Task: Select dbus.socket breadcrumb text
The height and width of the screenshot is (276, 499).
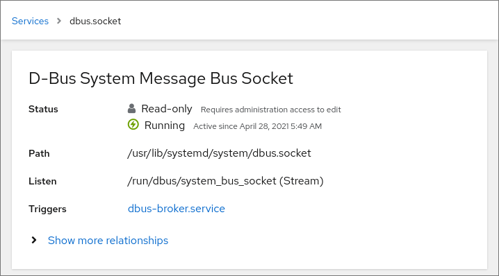Action: pyautogui.click(x=95, y=21)
